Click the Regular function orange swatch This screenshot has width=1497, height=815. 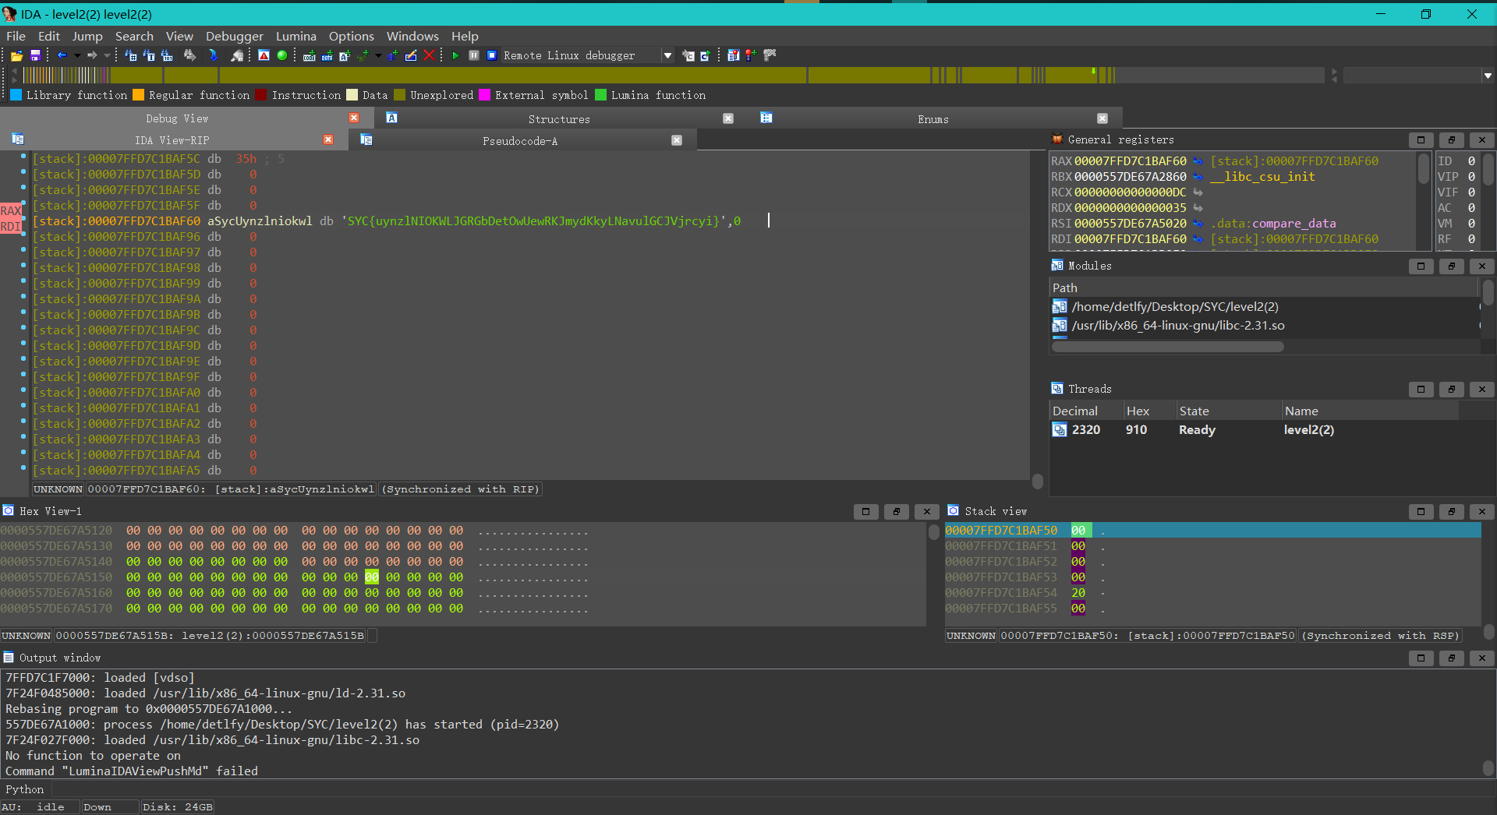(x=139, y=95)
